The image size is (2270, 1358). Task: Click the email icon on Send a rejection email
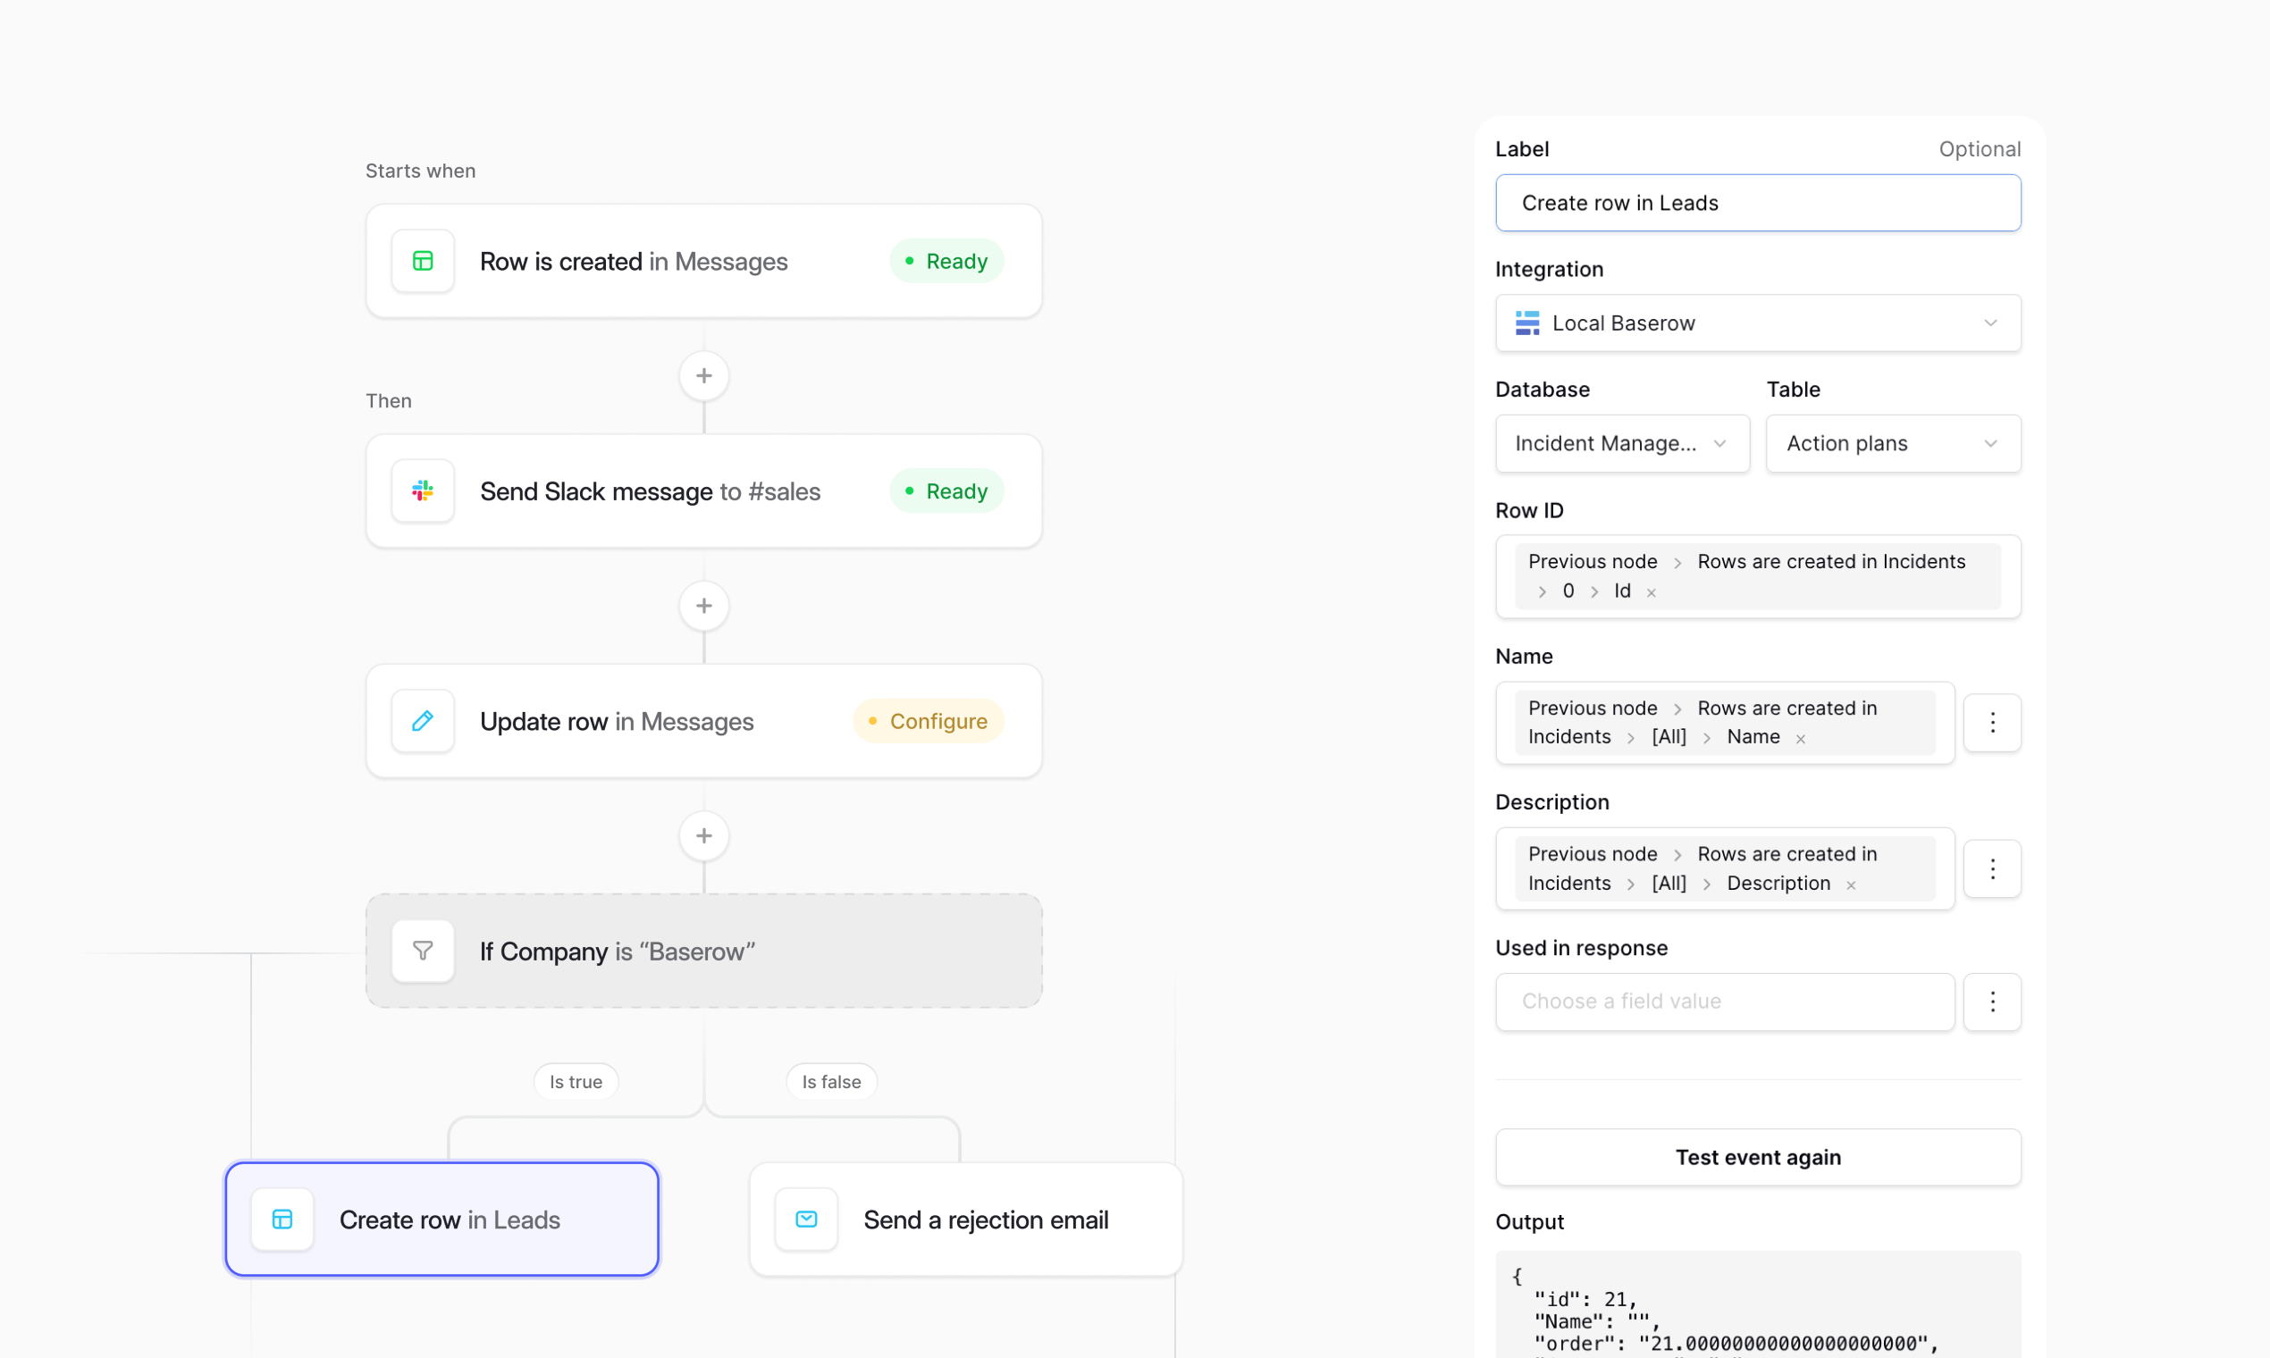[x=805, y=1219]
